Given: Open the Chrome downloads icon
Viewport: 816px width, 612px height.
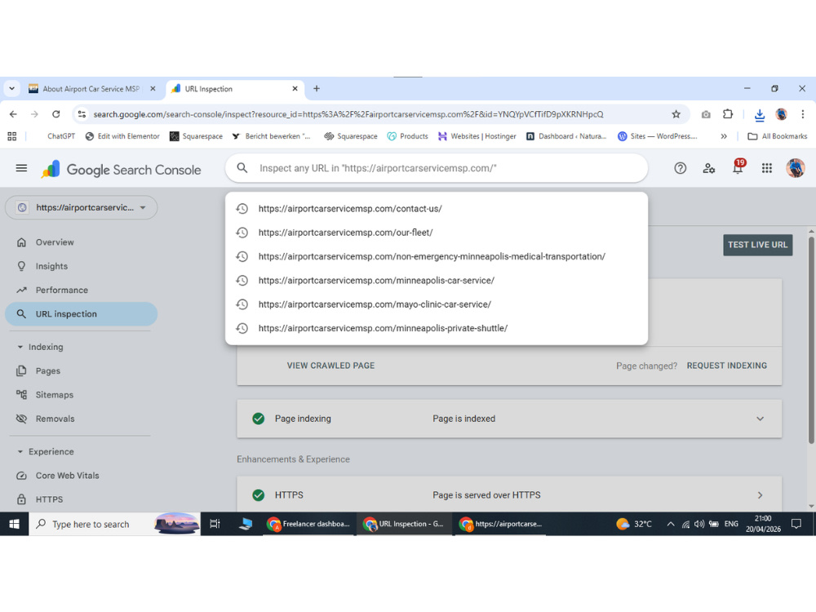Looking at the screenshot, I should [x=759, y=115].
